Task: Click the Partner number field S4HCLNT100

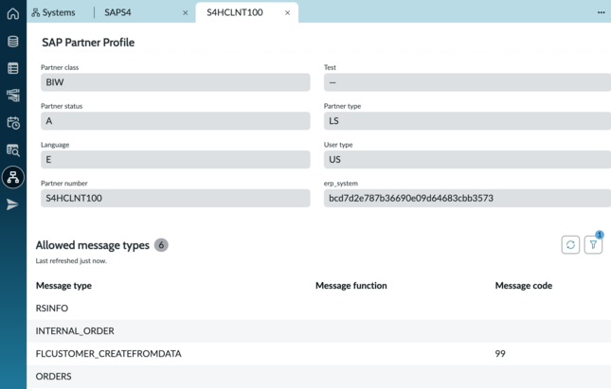Action: tap(175, 198)
